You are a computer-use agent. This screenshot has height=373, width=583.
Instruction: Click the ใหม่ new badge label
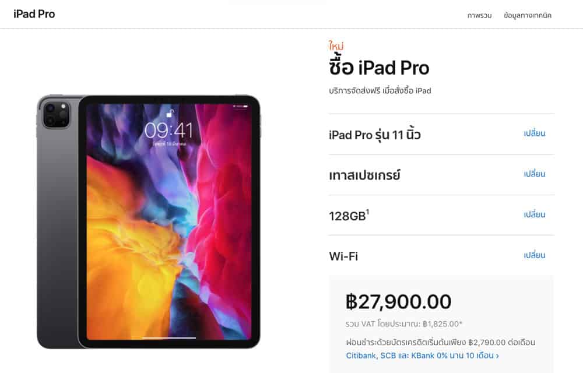point(336,45)
